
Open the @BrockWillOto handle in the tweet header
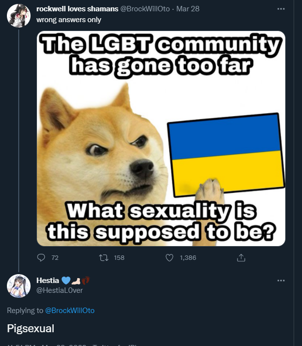point(145,9)
